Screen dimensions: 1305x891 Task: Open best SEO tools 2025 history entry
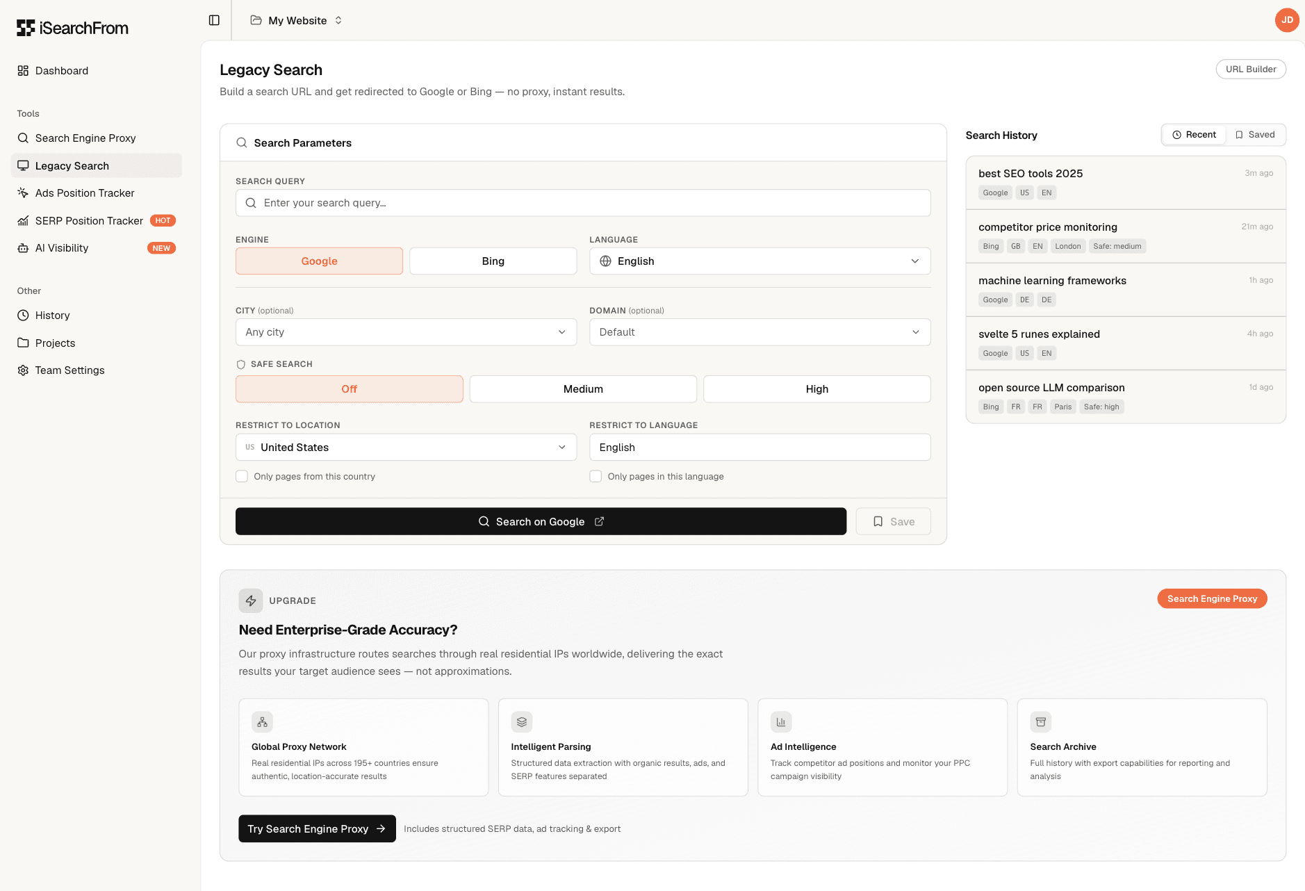pos(1126,183)
